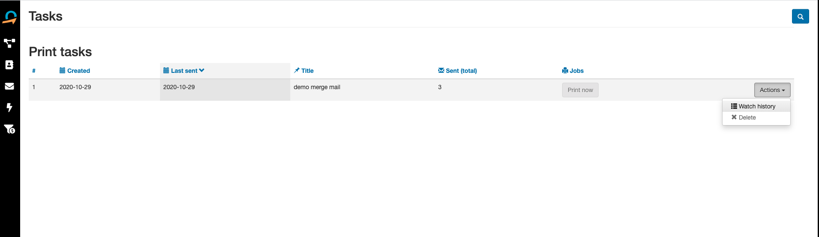
Task: Select Watch history from the menu
Action: point(757,106)
